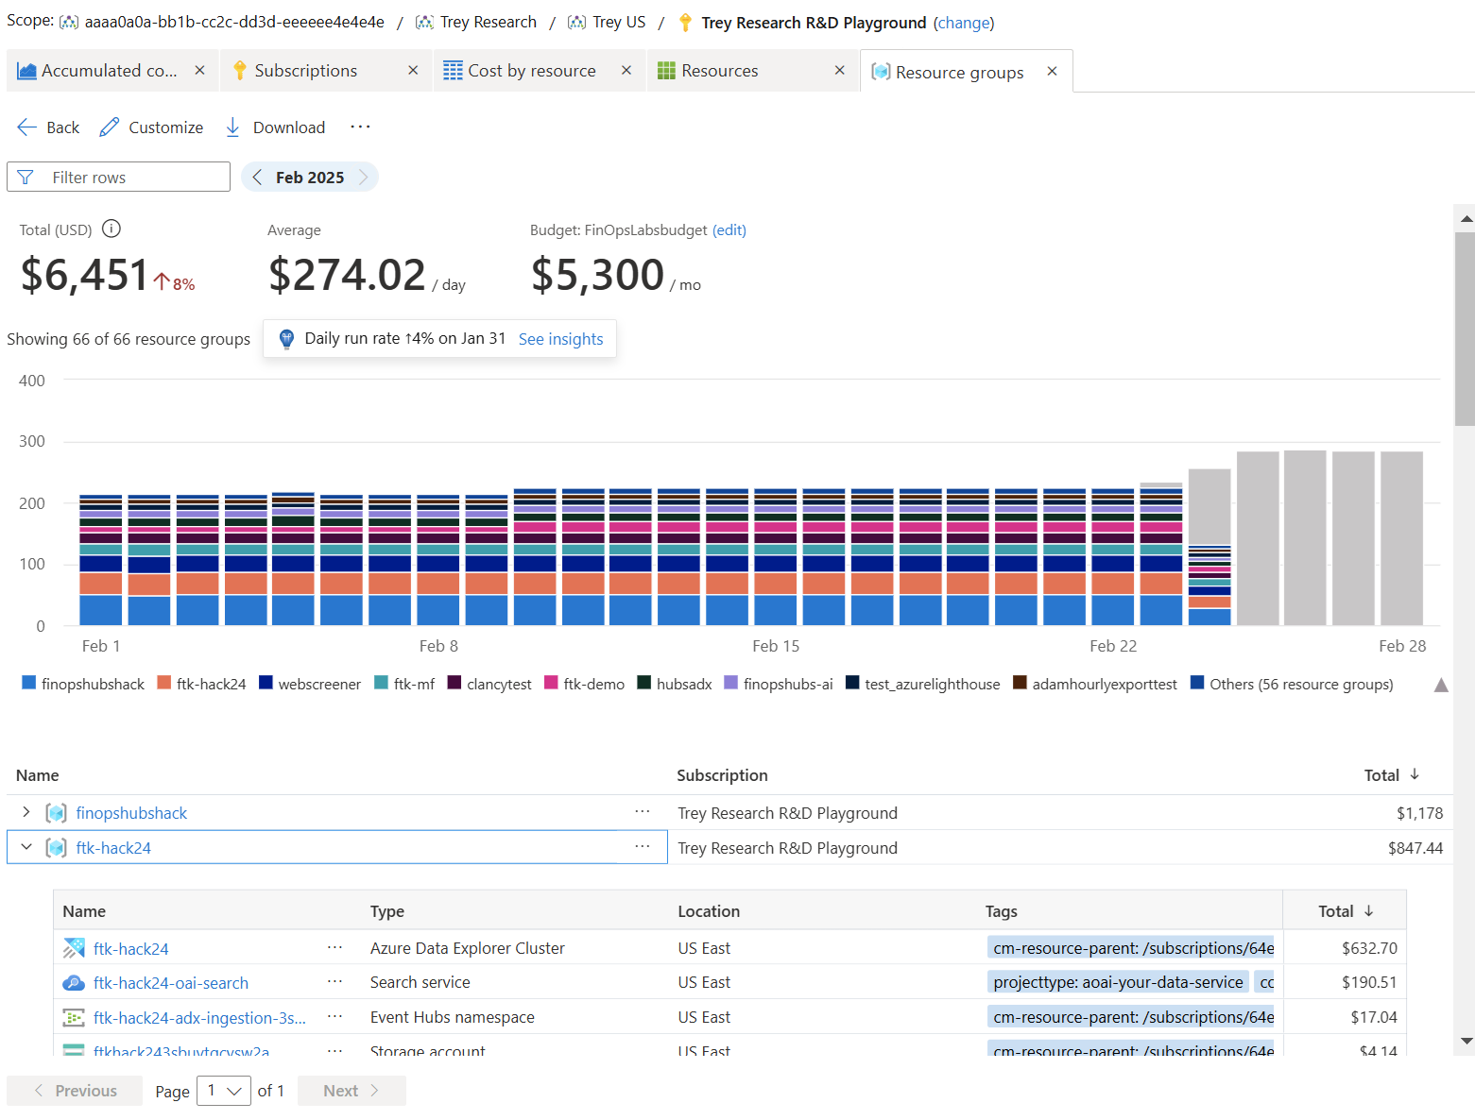
Task: Click the Back arrow icon
Action: pos(26,127)
